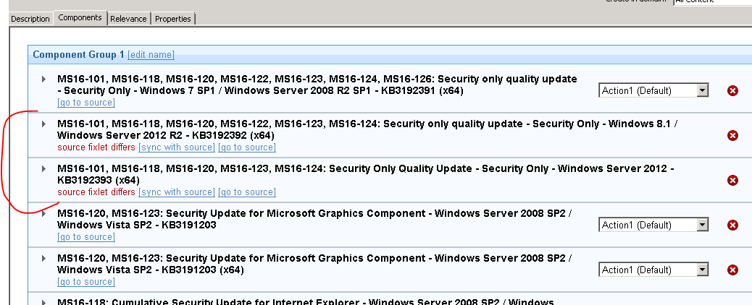Sync with source for KB3192393

[x=177, y=192]
